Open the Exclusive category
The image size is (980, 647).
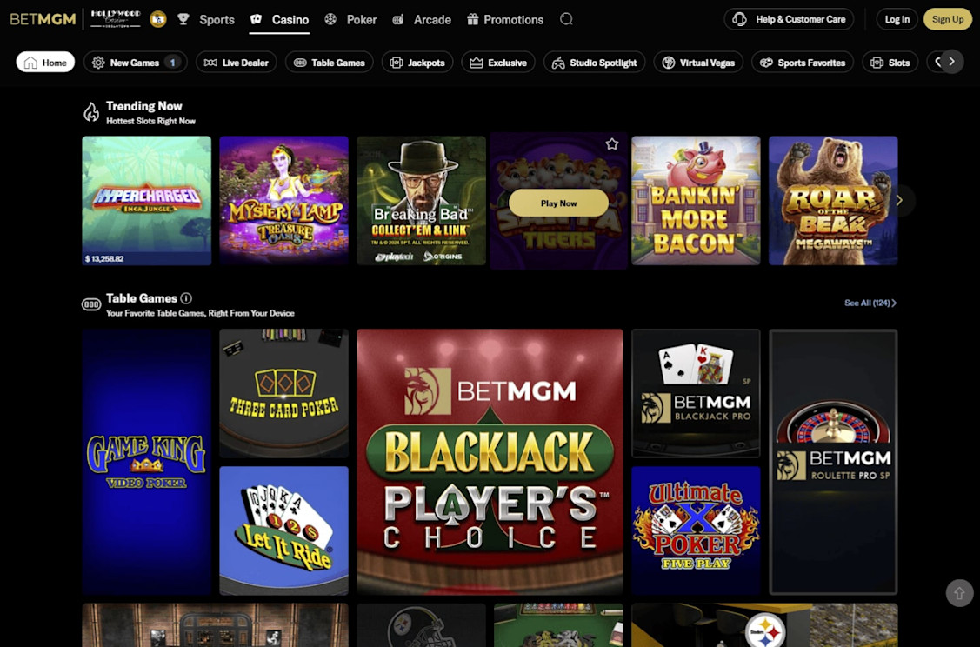498,63
